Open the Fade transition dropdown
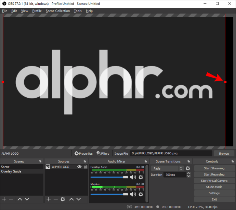This screenshot has width=236, height=210. (167, 168)
